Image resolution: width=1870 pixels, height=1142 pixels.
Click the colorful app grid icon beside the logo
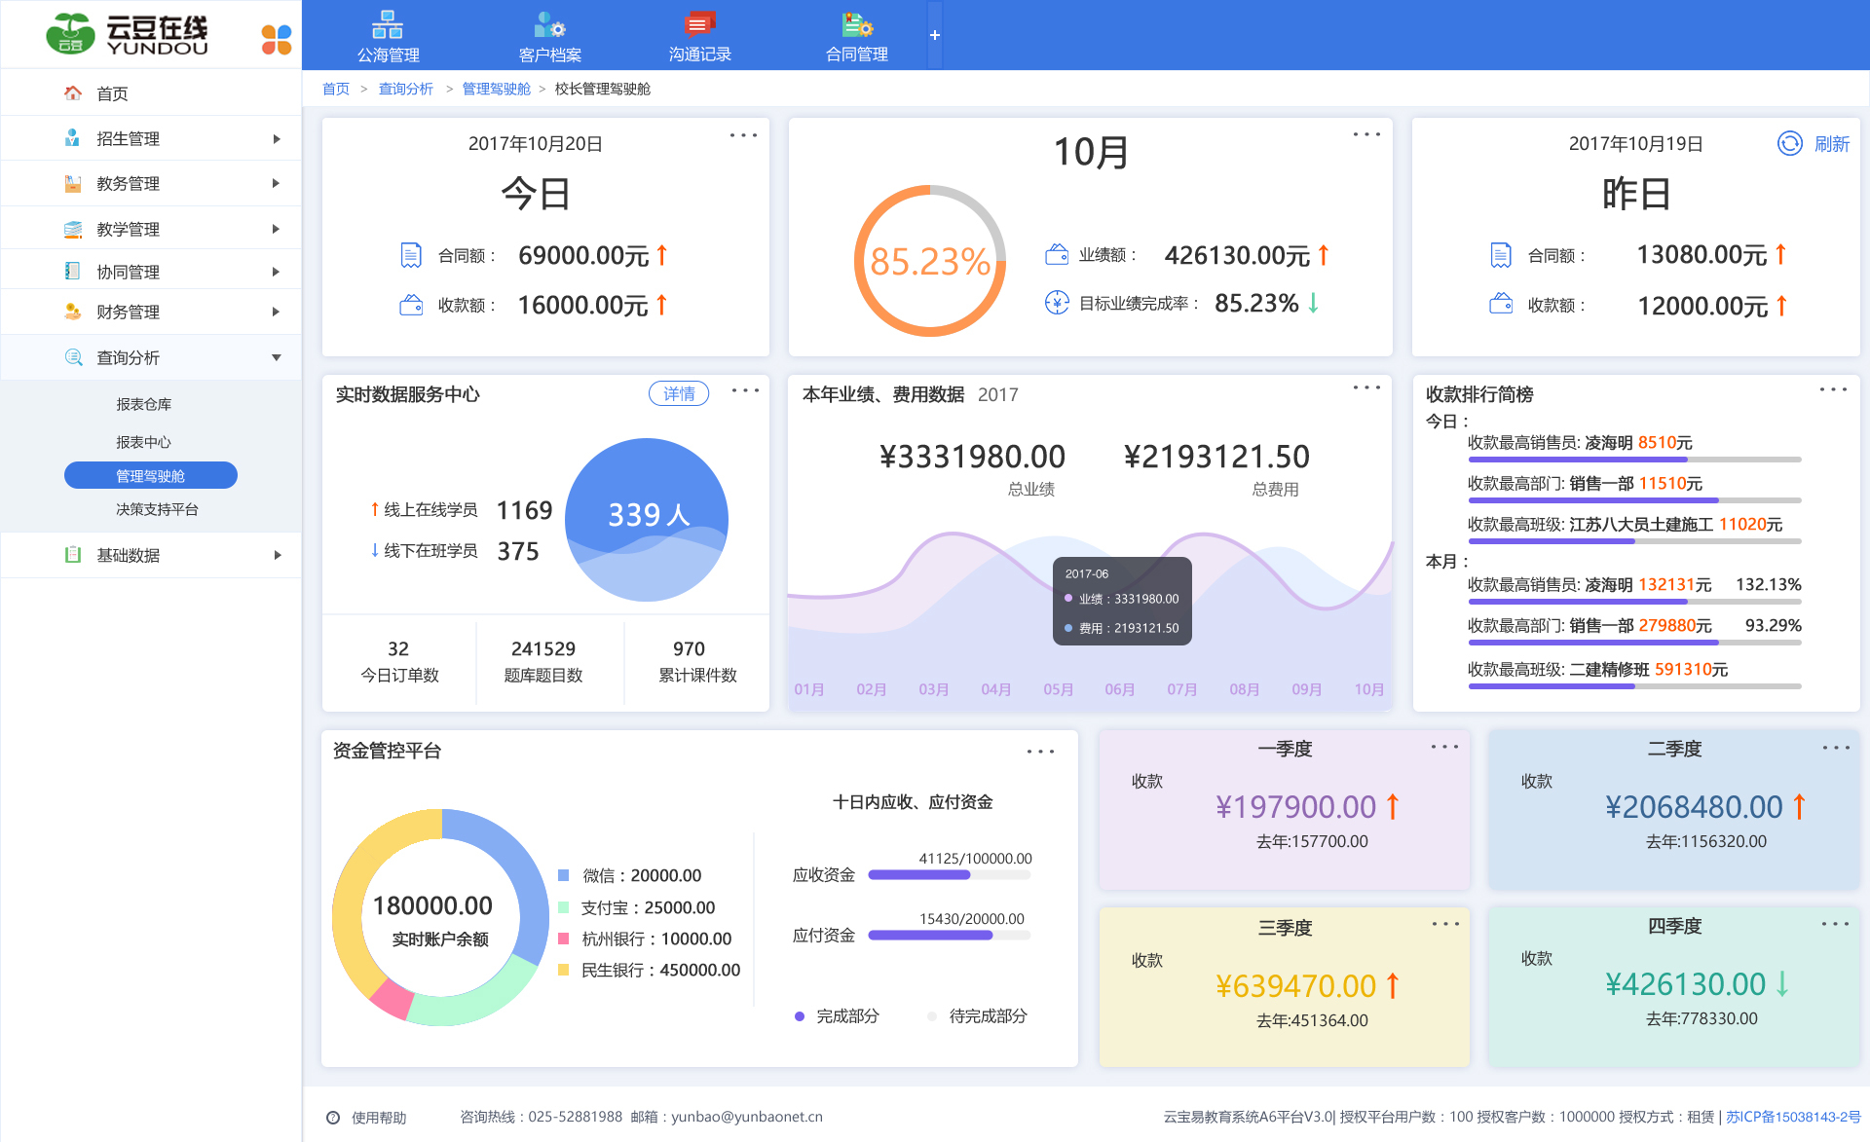pos(275,39)
